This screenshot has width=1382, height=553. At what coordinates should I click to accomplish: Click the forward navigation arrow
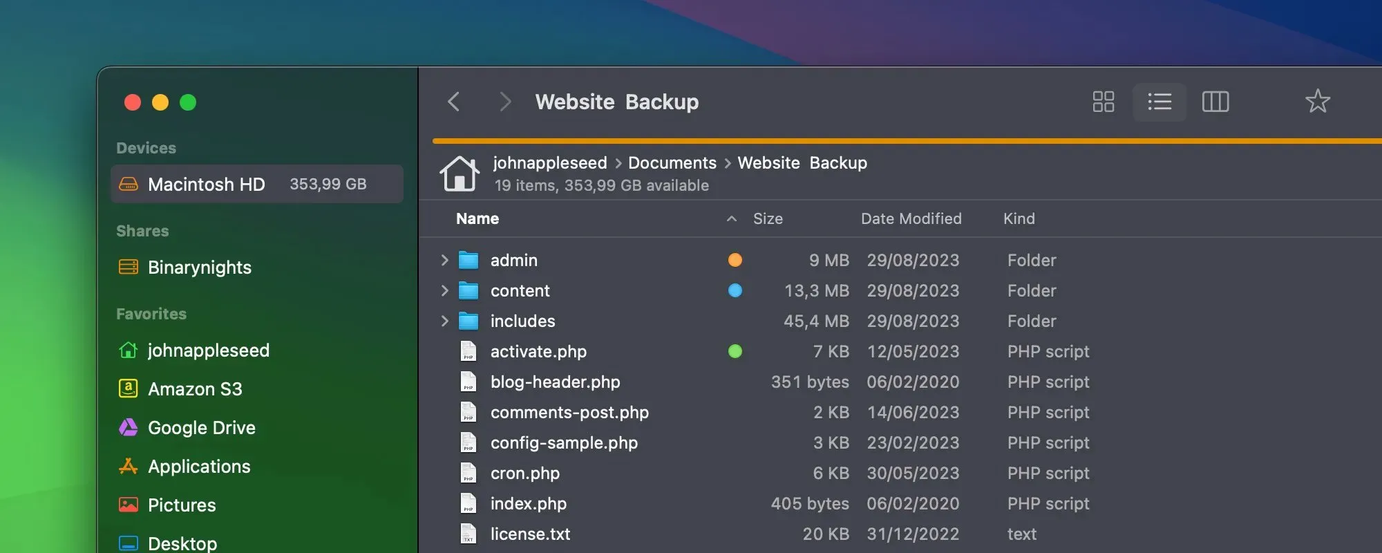(505, 102)
